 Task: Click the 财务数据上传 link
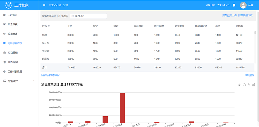coord(230,16)
